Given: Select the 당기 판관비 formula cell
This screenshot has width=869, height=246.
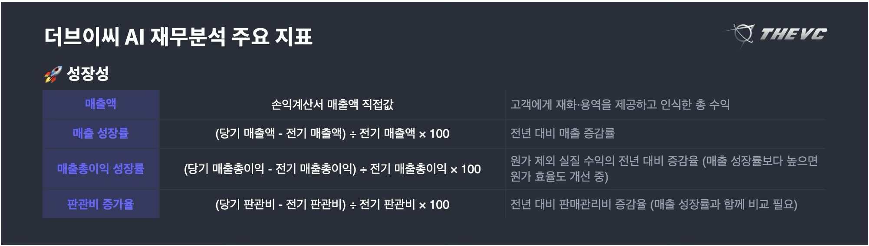Looking at the screenshot, I should [332, 204].
